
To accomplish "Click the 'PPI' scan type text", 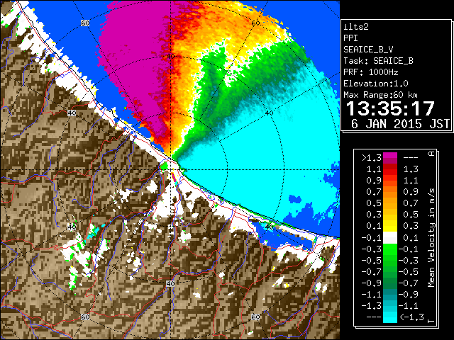I will point(350,38).
